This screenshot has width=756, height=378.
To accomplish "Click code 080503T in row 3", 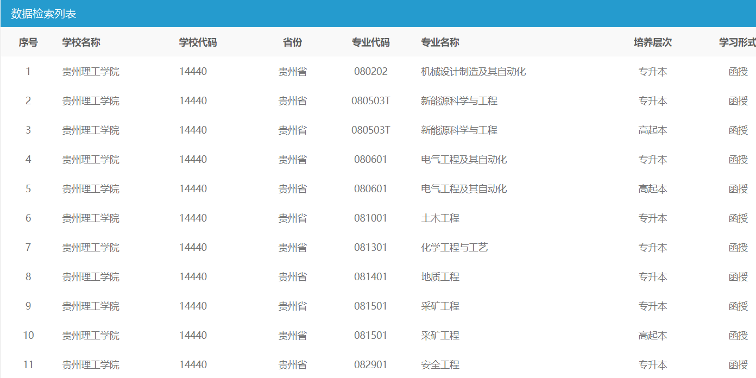I will pos(371,130).
